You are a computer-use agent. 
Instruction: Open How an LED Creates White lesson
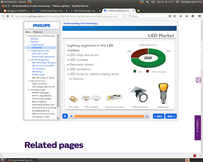pos(44,65)
